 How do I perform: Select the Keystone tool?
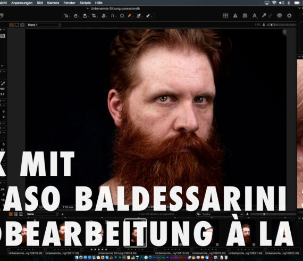(113, 15)
